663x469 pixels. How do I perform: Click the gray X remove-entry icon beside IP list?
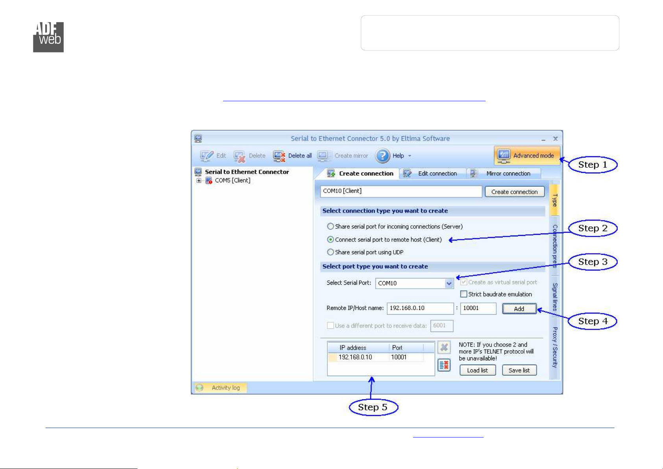pos(444,347)
